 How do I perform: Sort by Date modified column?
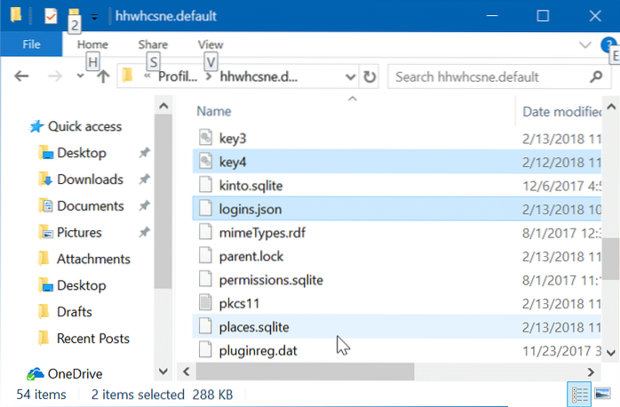tap(565, 111)
